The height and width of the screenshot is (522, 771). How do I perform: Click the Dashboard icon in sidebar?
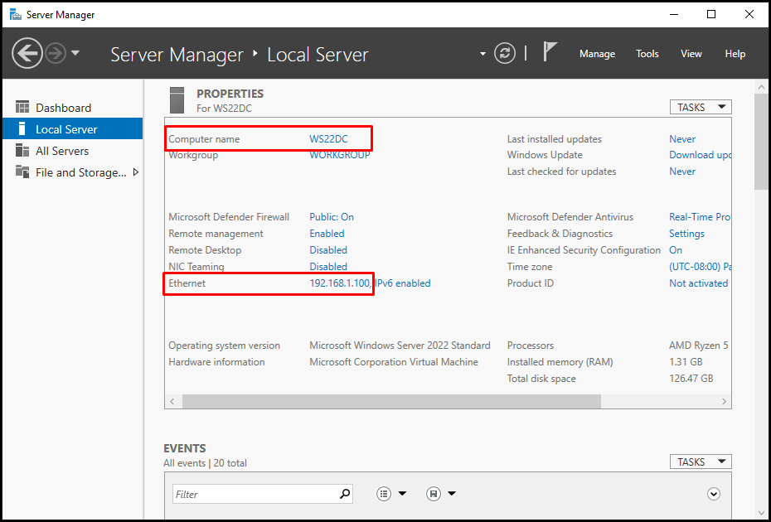click(22, 107)
